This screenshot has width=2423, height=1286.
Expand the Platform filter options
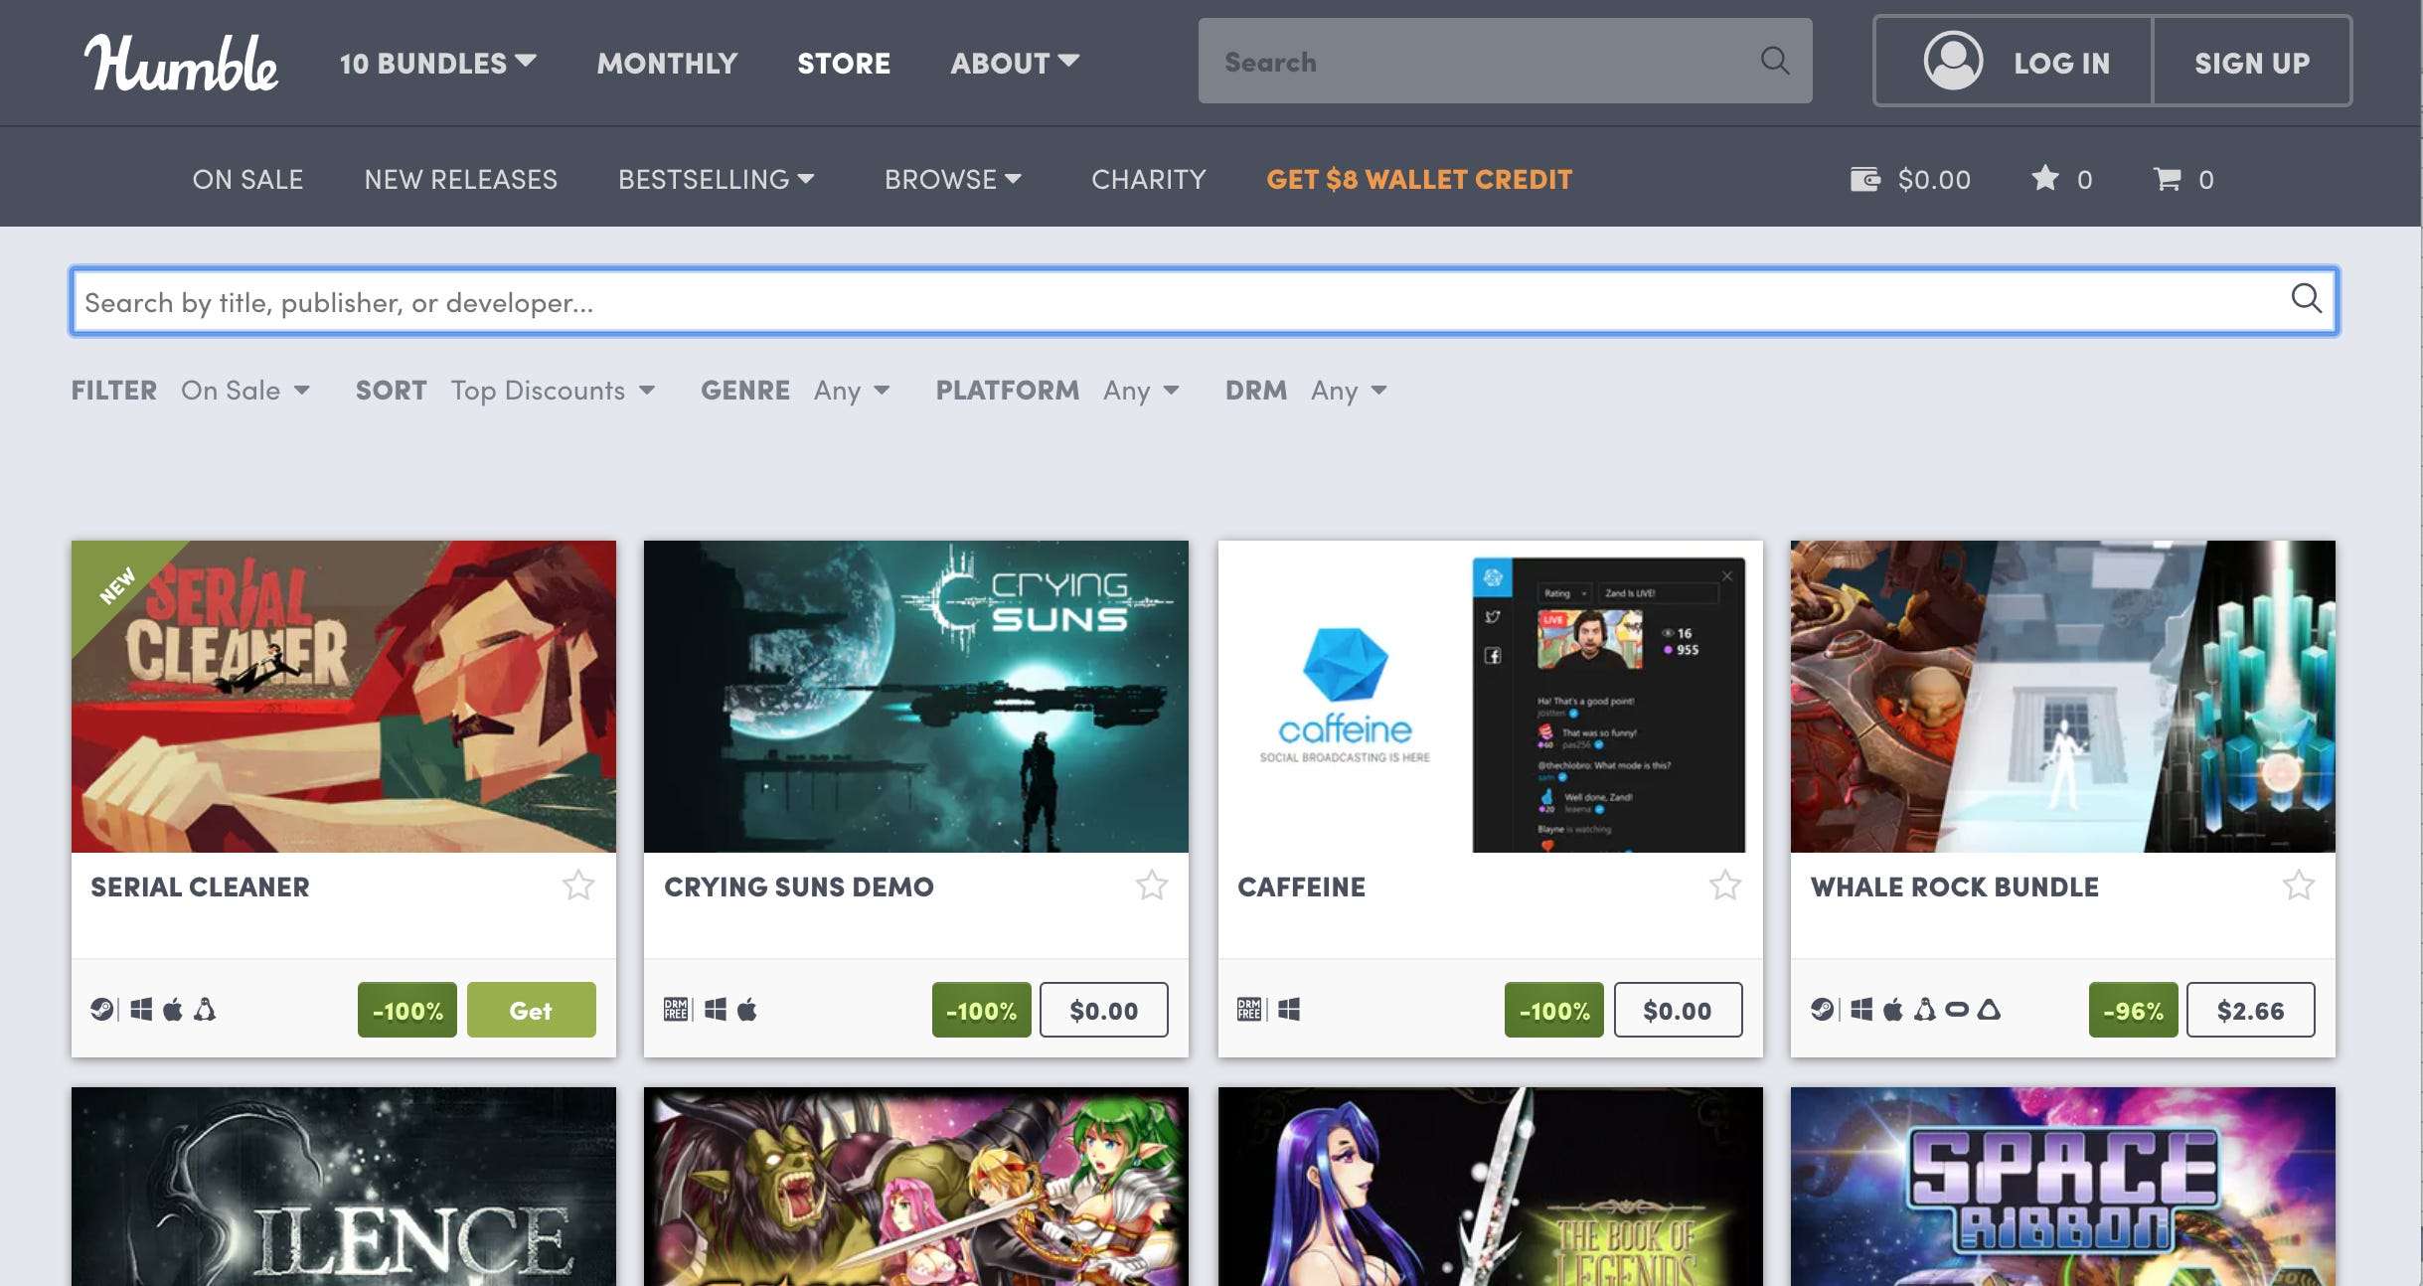[1141, 390]
